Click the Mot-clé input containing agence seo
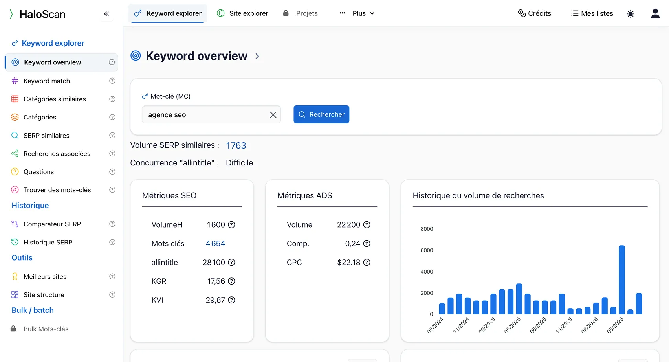The width and height of the screenshot is (669, 362). [211, 114]
